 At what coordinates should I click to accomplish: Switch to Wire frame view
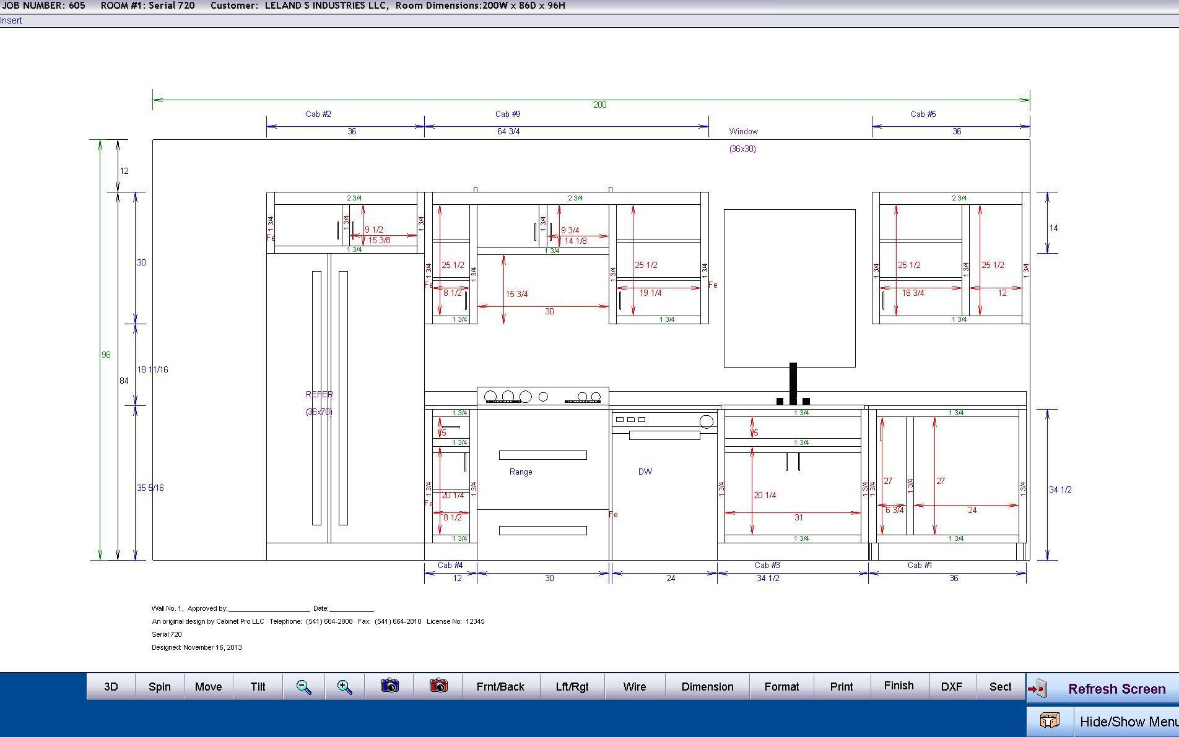(635, 687)
